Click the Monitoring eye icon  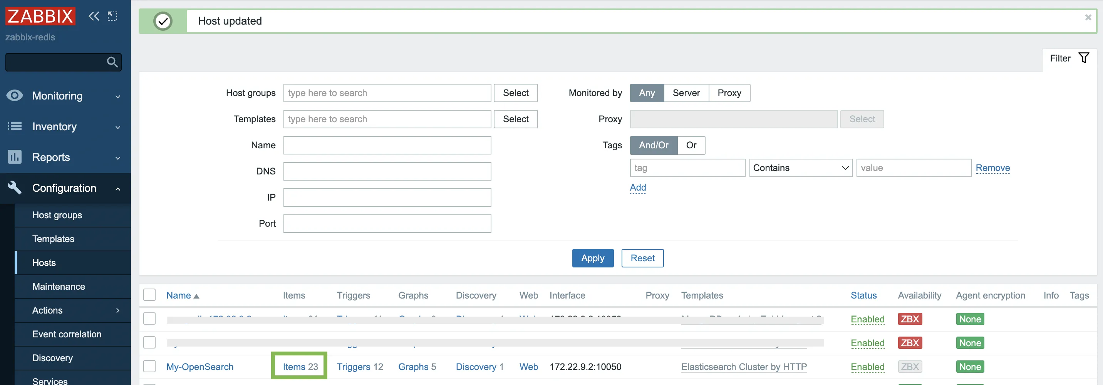pyautogui.click(x=15, y=96)
